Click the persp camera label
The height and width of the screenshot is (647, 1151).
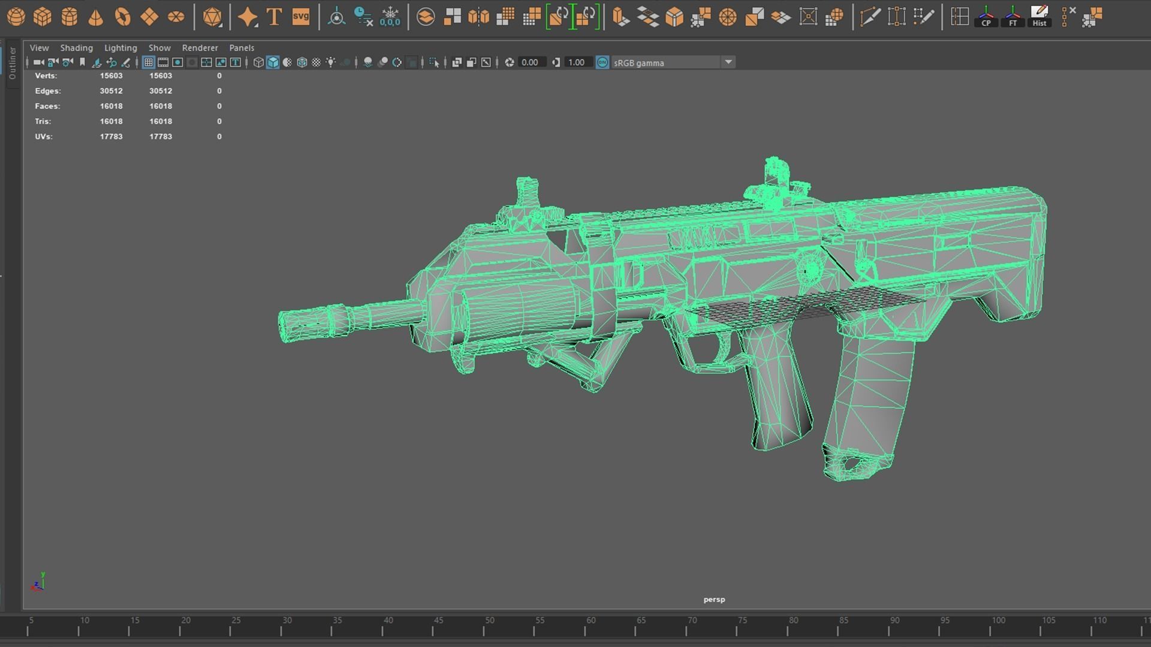[714, 599]
